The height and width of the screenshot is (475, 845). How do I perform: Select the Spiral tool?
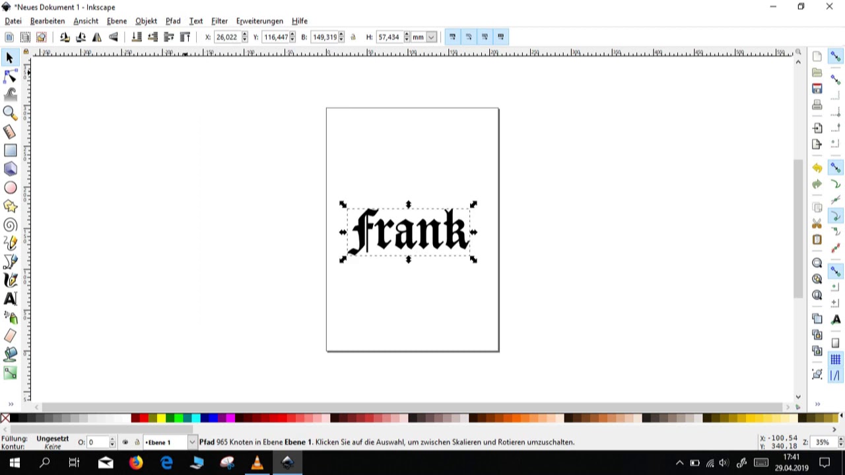10,225
